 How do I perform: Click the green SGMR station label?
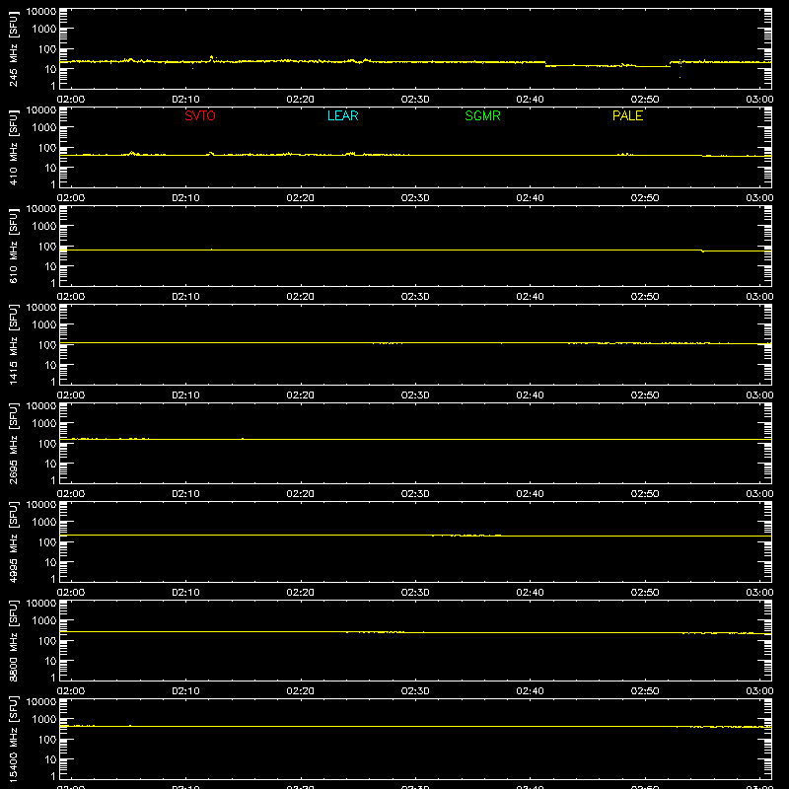(x=482, y=115)
